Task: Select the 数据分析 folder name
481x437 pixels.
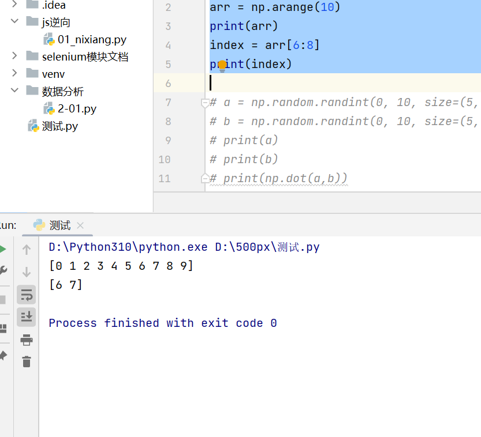Action: point(62,91)
